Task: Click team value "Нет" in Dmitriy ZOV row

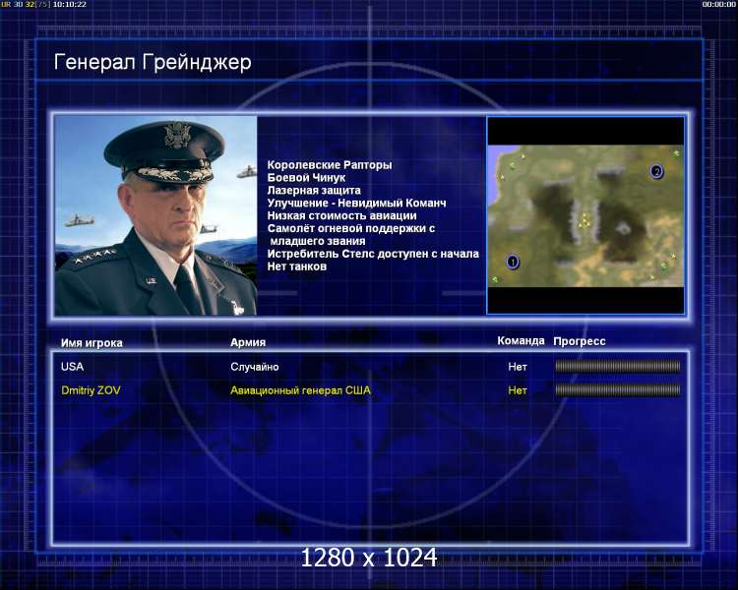Action: 518,390
